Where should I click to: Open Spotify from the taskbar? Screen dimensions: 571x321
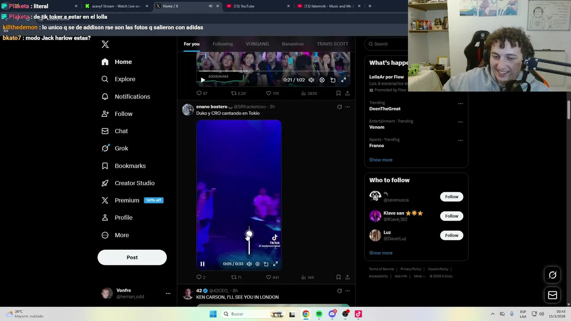(x=319, y=314)
